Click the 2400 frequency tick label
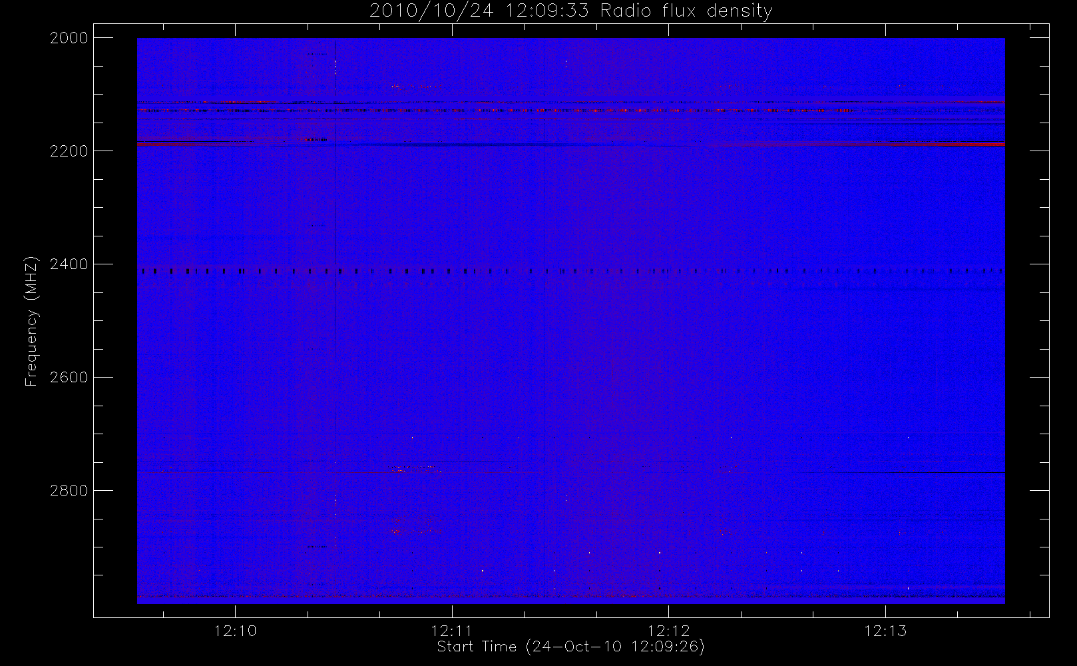This screenshot has width=1077, height=666. click(x=69, y=264)
